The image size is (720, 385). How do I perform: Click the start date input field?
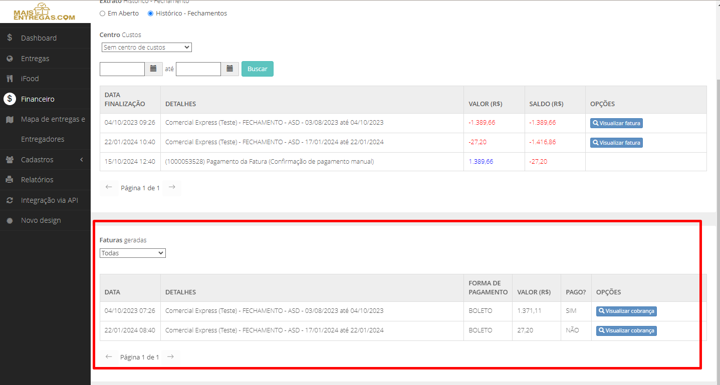point(122,69)
